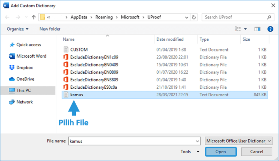Click the Microsoft Word sidebar icon
Image resolution: width=279 pixels, height=161 pixels.
[x=12, y=56]
